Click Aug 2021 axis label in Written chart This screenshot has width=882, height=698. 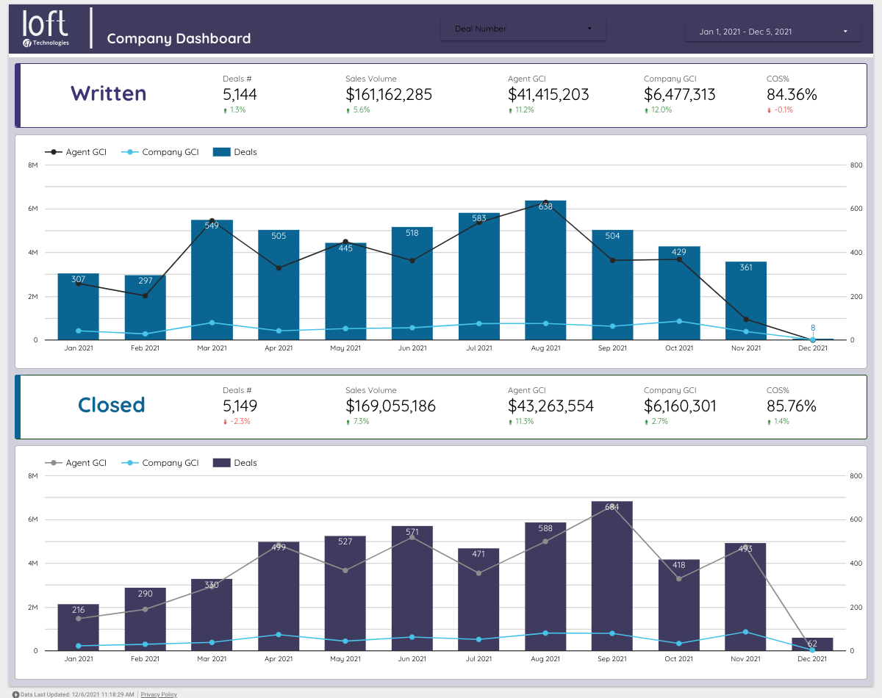545,348
